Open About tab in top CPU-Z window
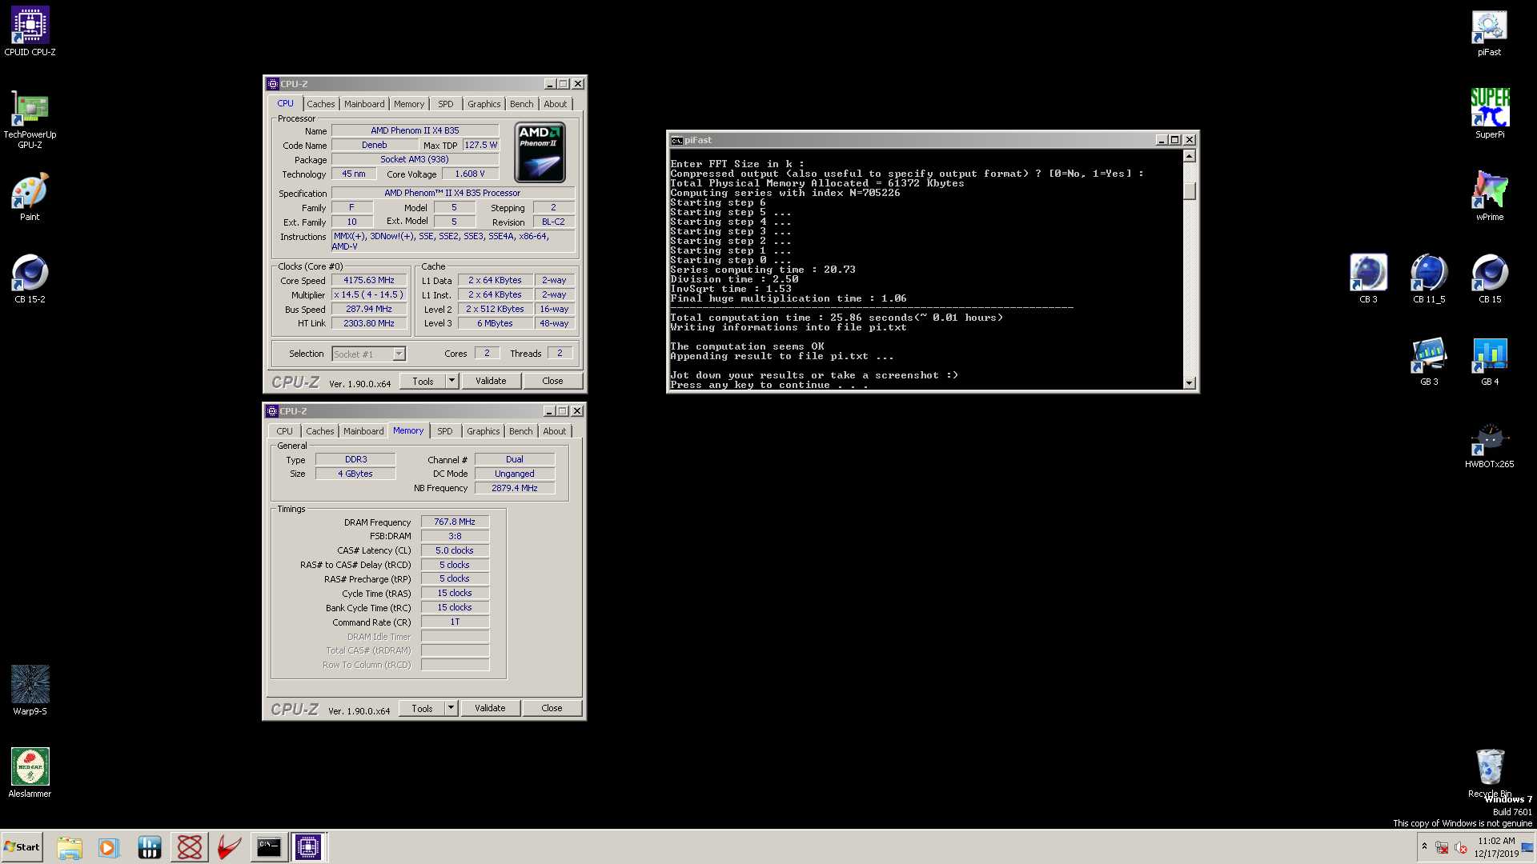Screen dimensions: 1537x864 tap(556, 104)
